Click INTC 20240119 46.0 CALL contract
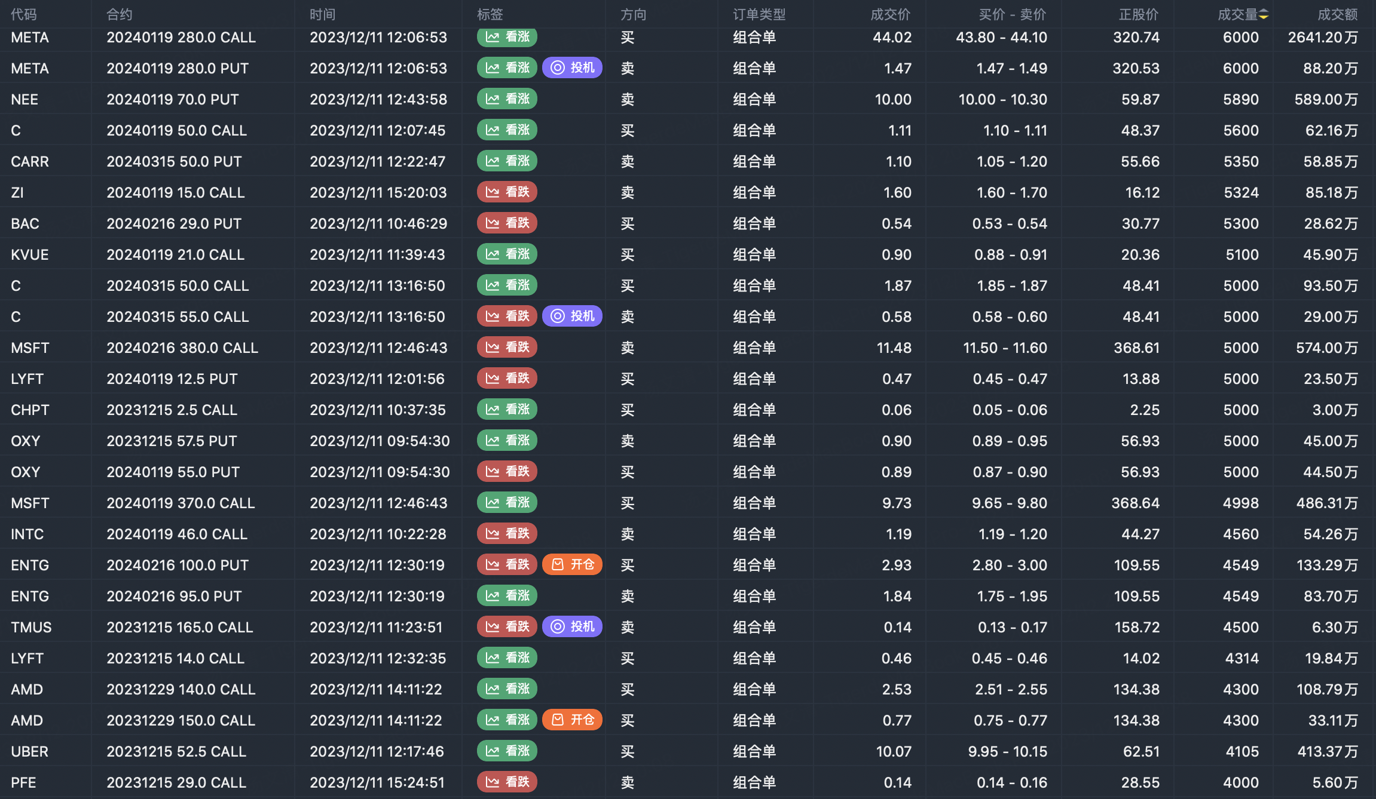1376x799 pixels. [177, 534]
